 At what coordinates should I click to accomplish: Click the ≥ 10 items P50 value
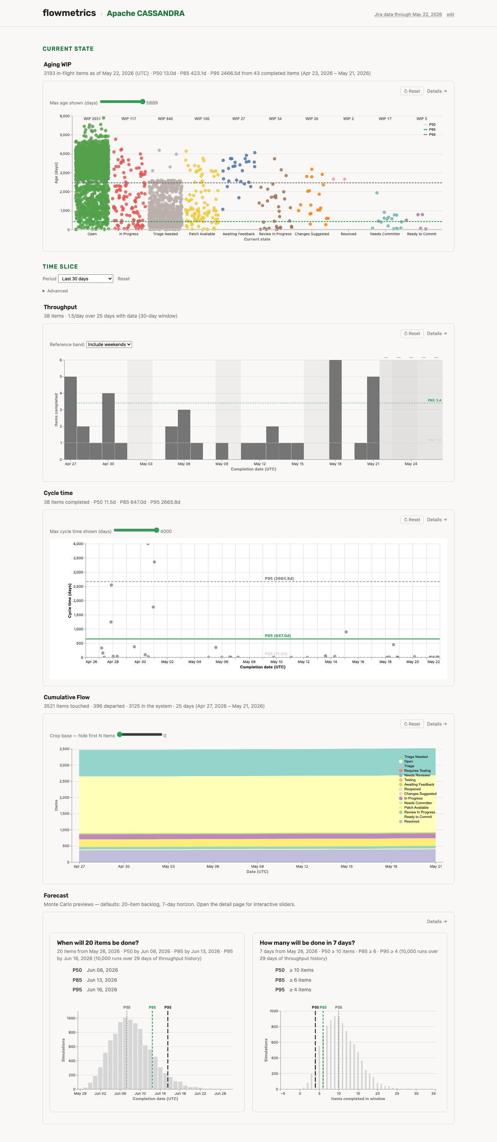[301, 970]
